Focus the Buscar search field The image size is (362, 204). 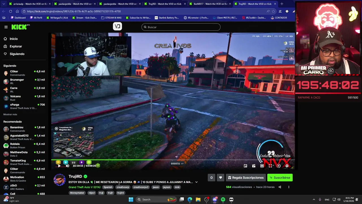tap(181, 27)
